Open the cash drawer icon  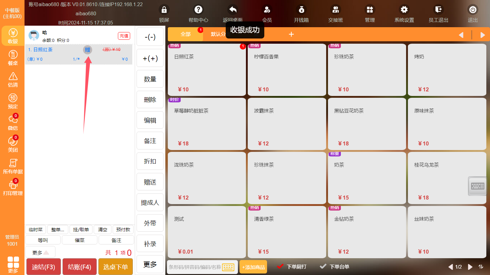[x=301, y=10]
